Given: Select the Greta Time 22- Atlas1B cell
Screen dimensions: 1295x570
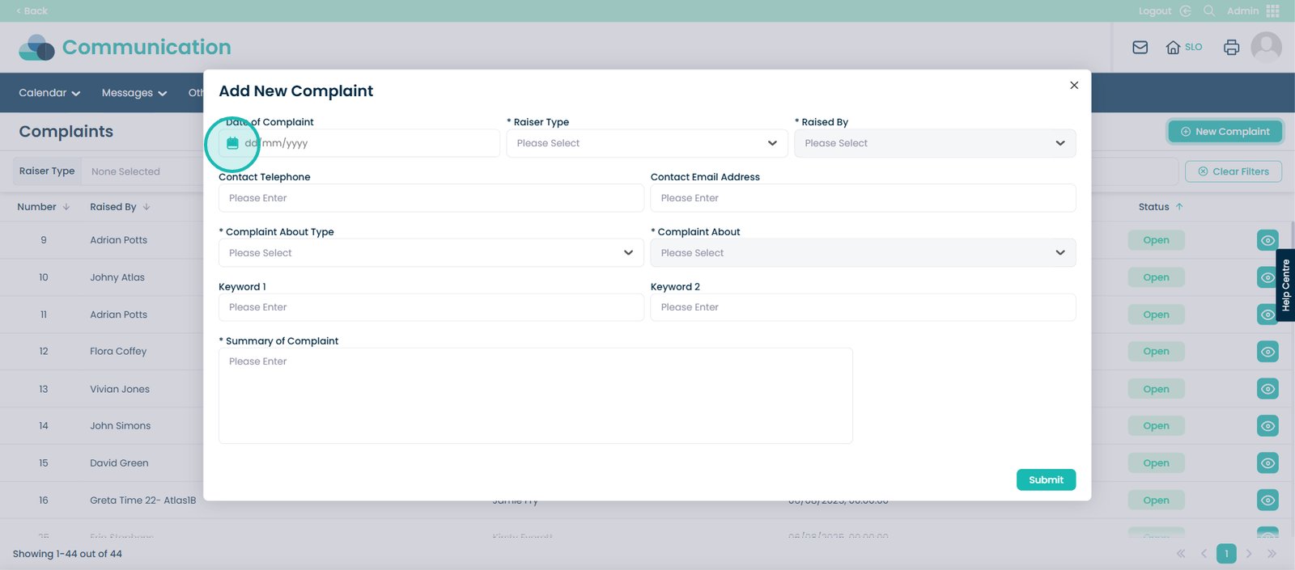Looking at the screenshot, I should [142, 500].
